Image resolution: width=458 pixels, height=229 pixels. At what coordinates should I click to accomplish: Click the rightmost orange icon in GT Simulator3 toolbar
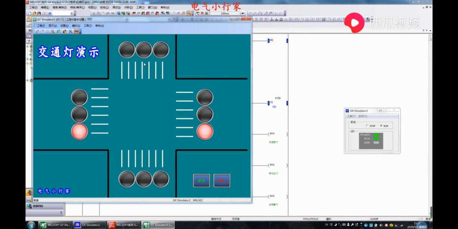coord(76,31)
